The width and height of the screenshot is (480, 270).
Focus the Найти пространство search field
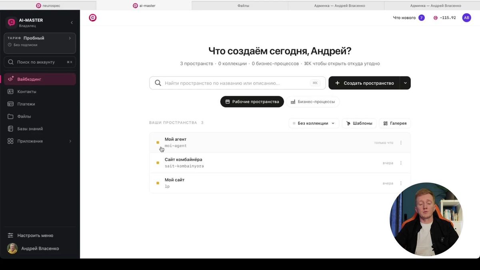[238, 83]
